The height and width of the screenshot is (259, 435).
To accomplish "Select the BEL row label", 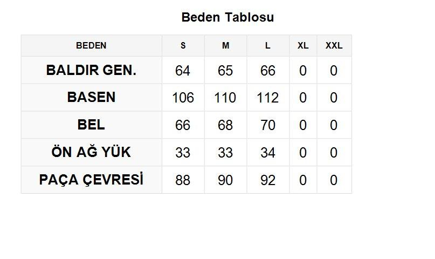I will [x=91, y=125].
